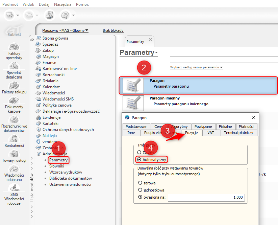Viewport: 278px width, 225px height.
Task: Switch to the Terminal płatniczy tab
Action: tap(238, 133)
